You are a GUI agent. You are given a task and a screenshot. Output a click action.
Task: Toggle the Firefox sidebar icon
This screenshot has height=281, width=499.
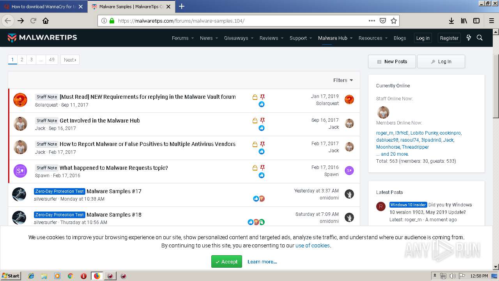pos(476,21)
